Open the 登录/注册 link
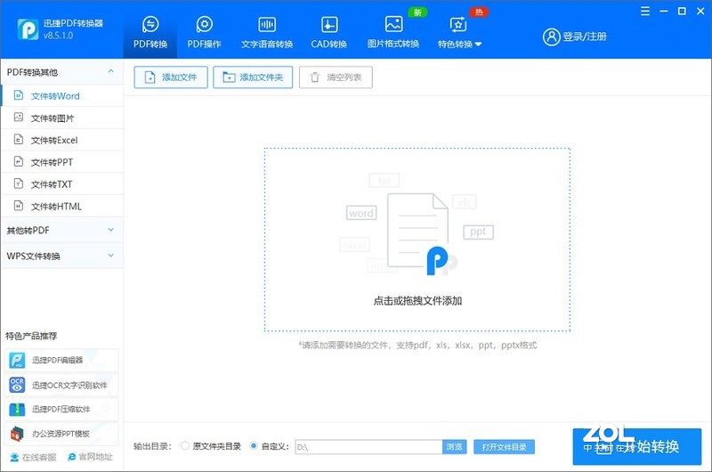The height and width of the screenshot is (472, 712). coord(585,37)
